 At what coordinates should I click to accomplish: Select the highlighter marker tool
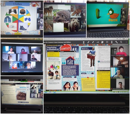[93, 42]
